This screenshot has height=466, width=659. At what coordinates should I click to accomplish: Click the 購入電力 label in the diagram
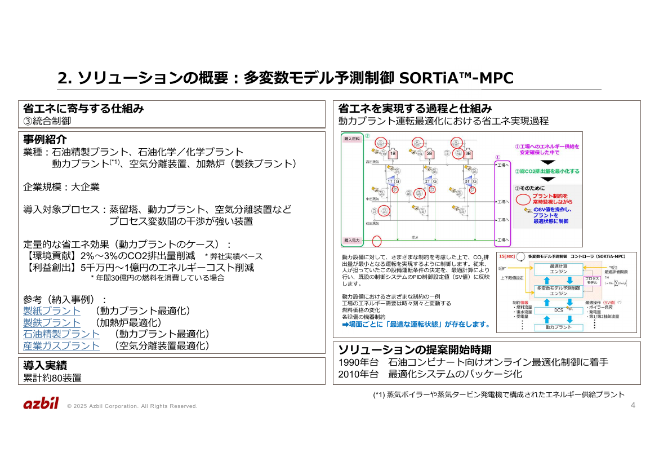point(352,240)
